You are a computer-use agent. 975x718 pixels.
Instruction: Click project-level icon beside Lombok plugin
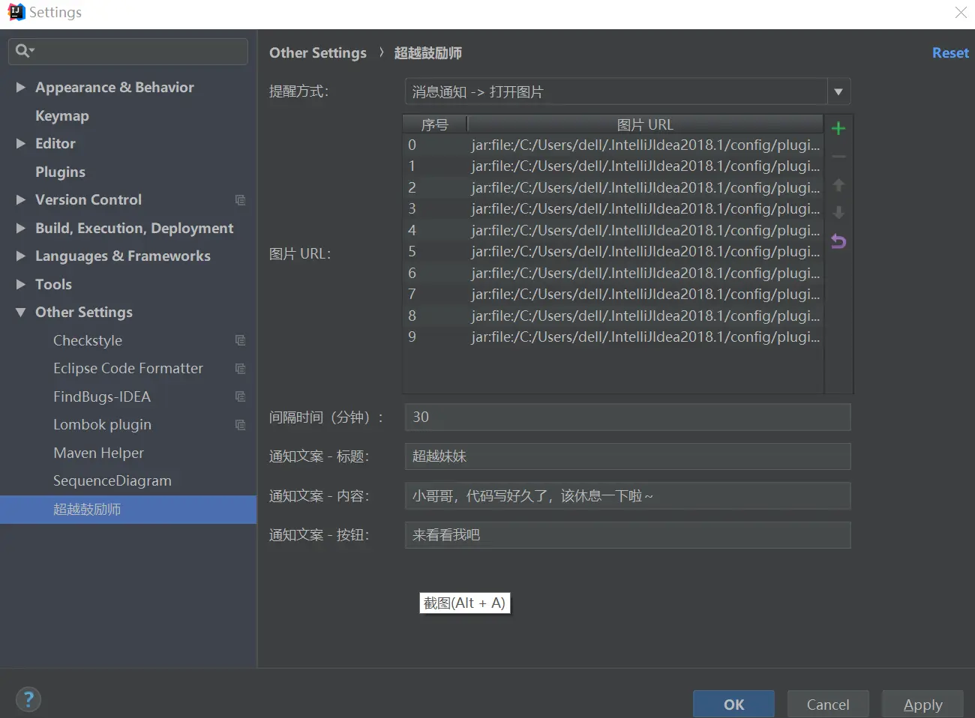[240, 425]
